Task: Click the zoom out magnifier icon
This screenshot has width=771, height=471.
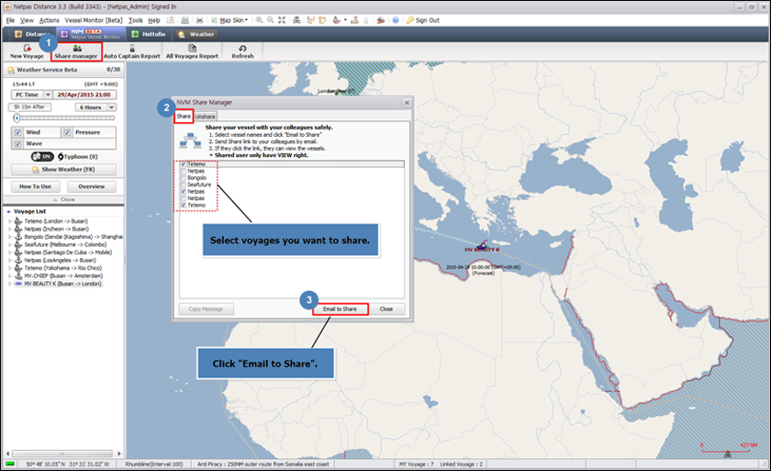Action: [x=271, y=20]
